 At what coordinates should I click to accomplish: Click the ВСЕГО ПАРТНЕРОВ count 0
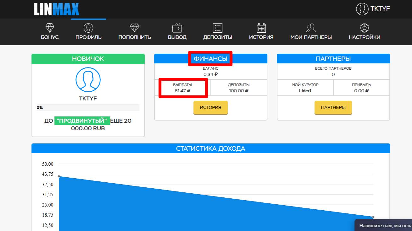tap(333, 75)
